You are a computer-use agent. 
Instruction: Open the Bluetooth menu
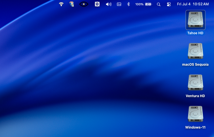pos(128,4)
